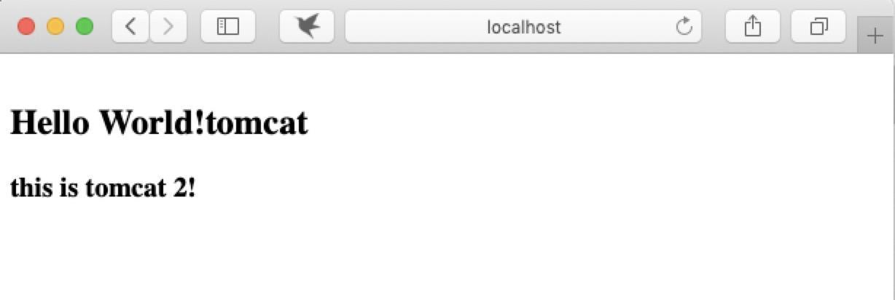Go back to the previous page
The width and height of the screenshot is (895, 300).
(x=131, y=27)
